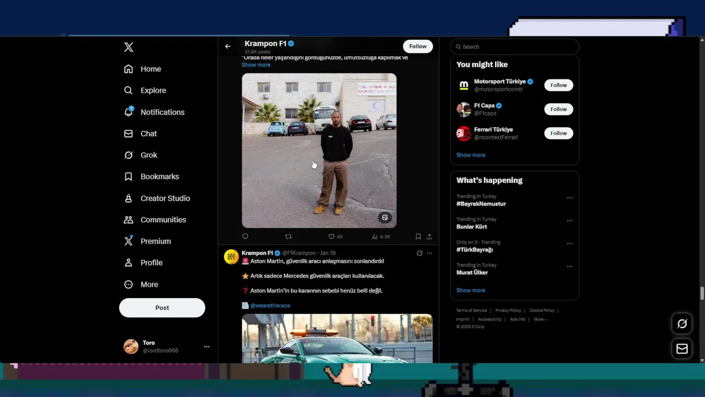This screenshot has height=397, width=705.
Task: Open Communities page
Action: tap(155, 219)
